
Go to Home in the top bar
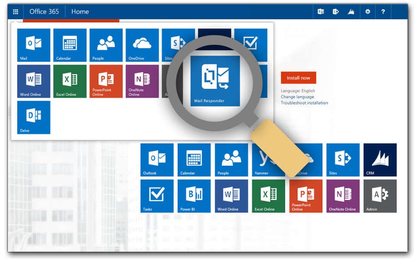(80, 12)
